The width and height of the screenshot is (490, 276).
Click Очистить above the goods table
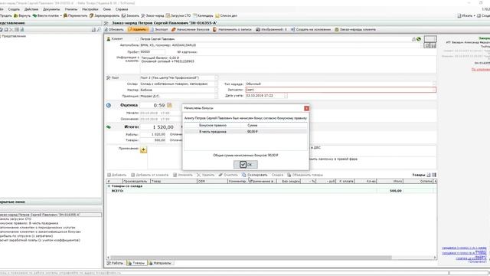[228, 175]
